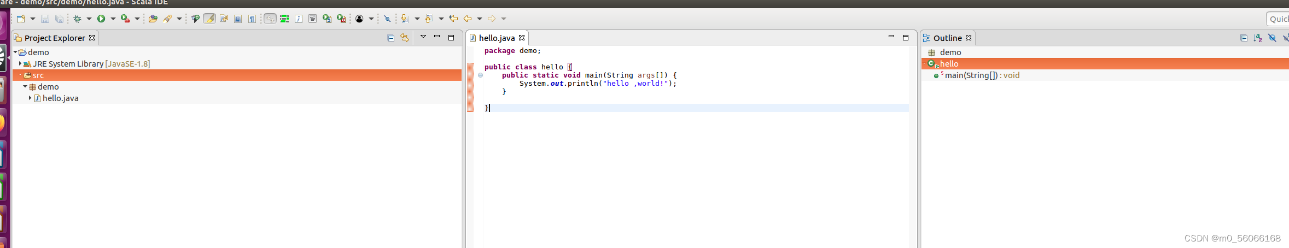Click the Next Annotation down-arrow icon
Viewport: 1289px width, 248px height.
click(404, 19)
